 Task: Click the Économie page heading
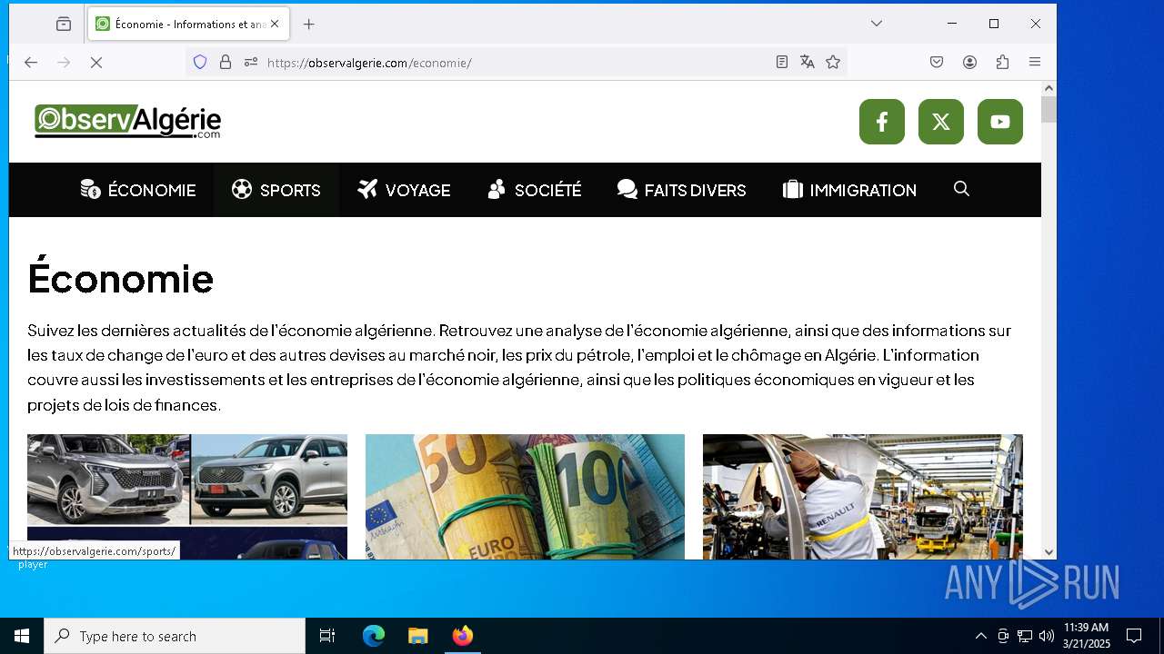pos(121,278)
